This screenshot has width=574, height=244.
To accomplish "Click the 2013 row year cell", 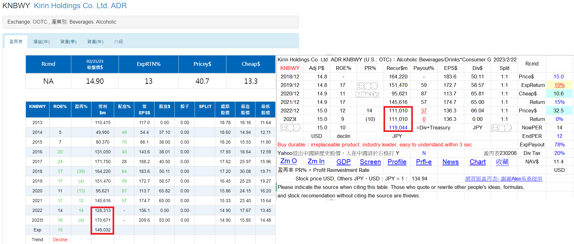I will [37, 122].
